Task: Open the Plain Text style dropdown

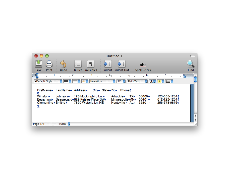Action: [x=137, y=81]
